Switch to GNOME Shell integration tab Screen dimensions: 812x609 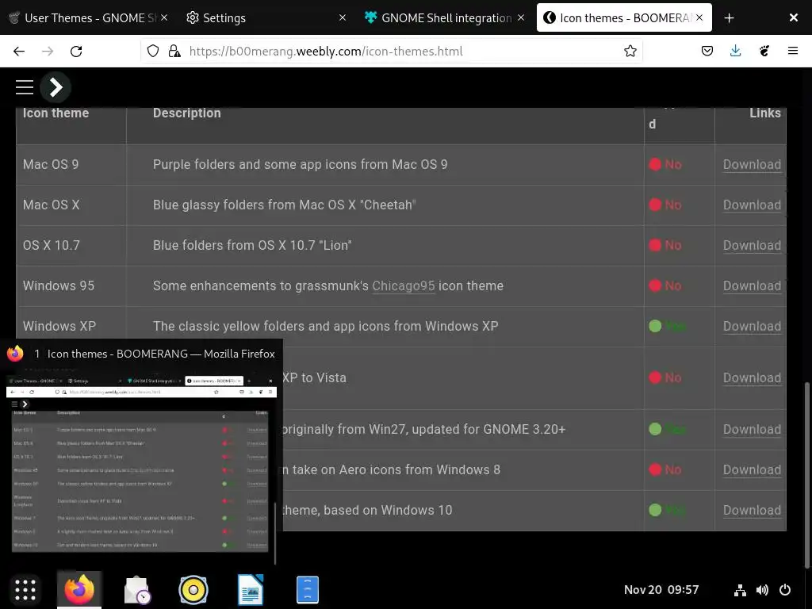[x=444, y=17]
